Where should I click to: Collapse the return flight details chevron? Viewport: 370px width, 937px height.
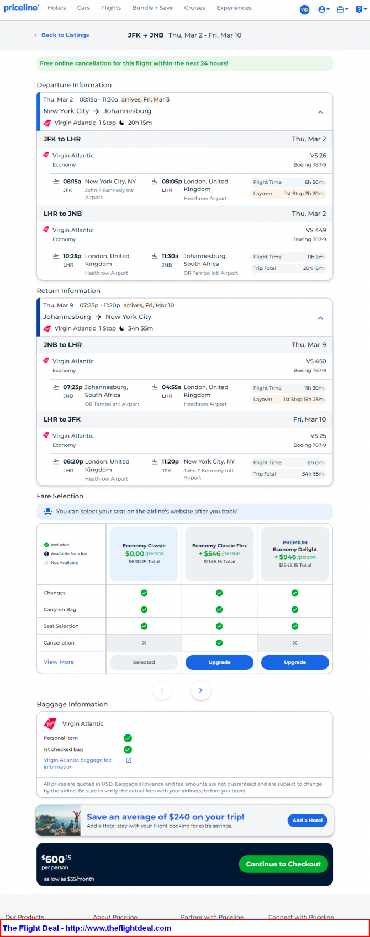320,318
